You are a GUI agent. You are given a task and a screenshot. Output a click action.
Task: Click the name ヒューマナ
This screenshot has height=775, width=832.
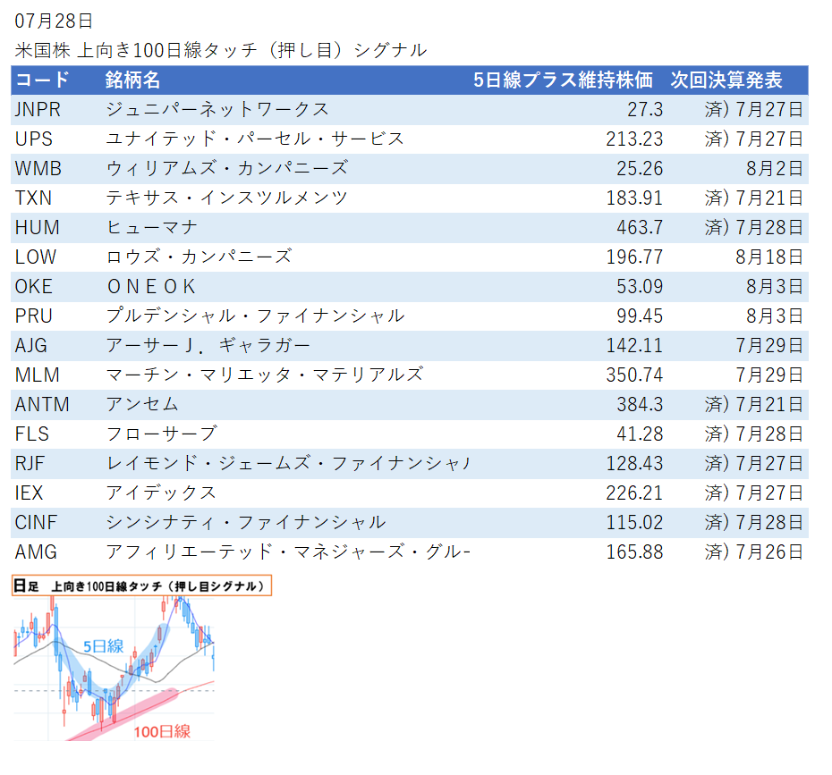pyautogui.click(x=152, y=228)
